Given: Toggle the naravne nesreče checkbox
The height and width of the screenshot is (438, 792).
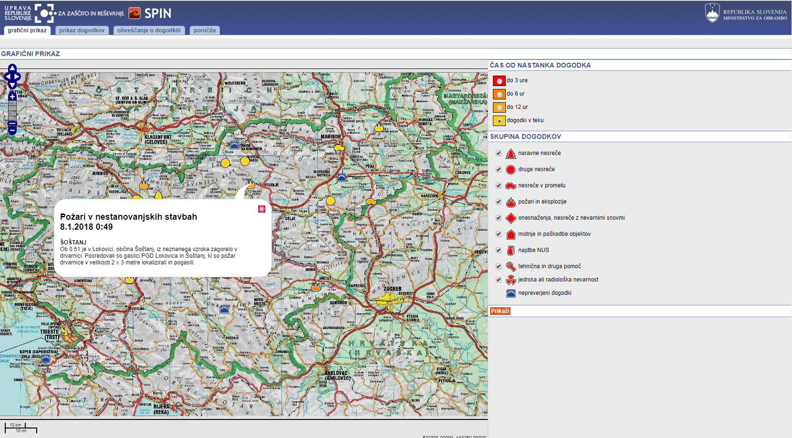Looking at the screenshot, I should pyautogui.click(x=499, y=153).
